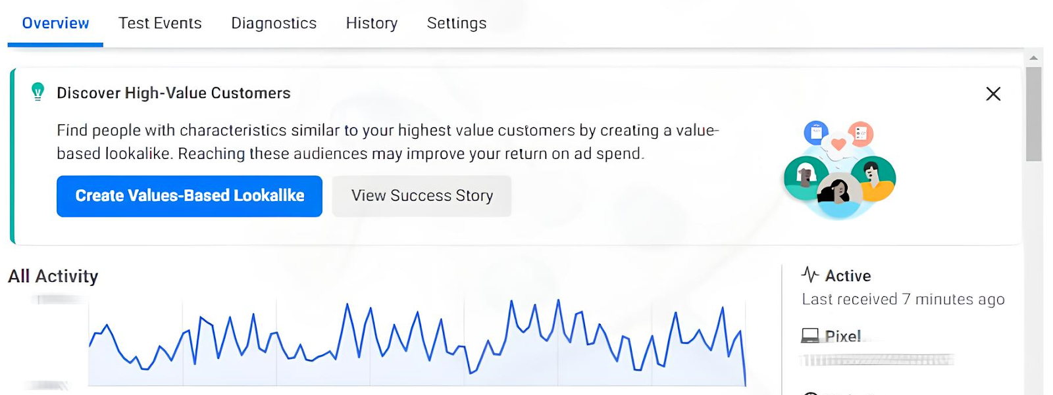The width and height of the screenshot is (1053, 395).
Task: Click the Last received 7 minutes ago text
Action: [903, 300]
